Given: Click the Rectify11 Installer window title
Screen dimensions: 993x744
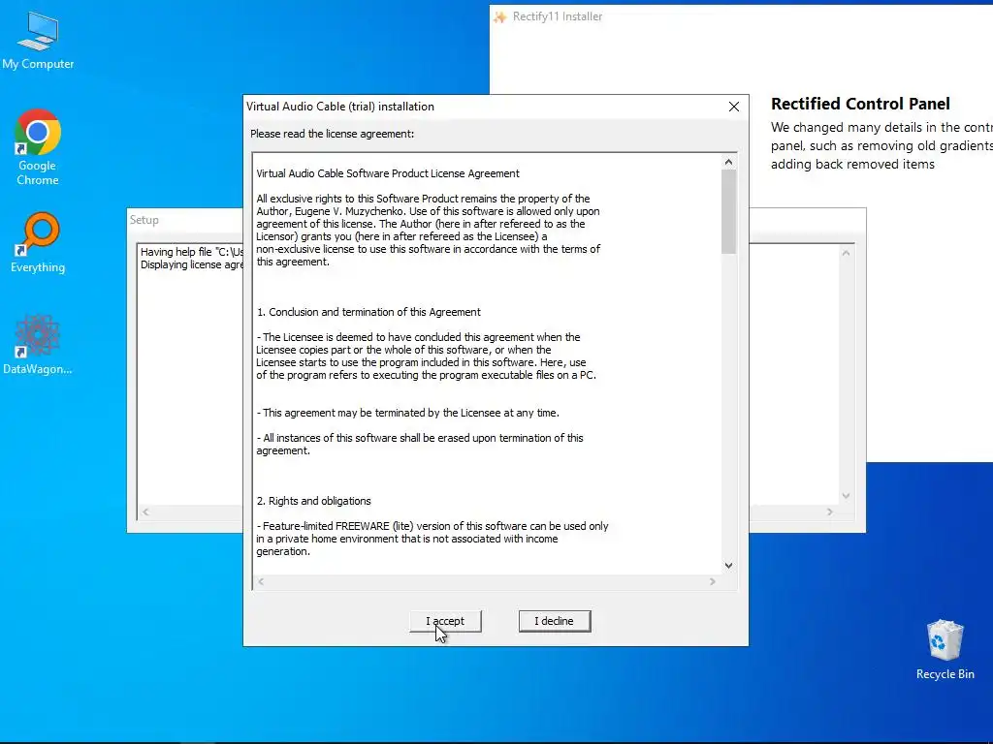Looking at the screenshot, I should point(558,16).
